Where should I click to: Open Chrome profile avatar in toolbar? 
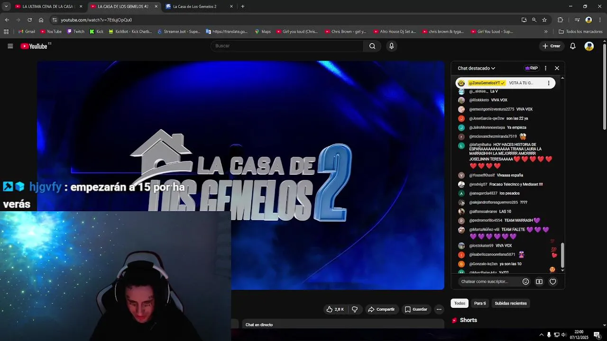(x=589, y=20)
